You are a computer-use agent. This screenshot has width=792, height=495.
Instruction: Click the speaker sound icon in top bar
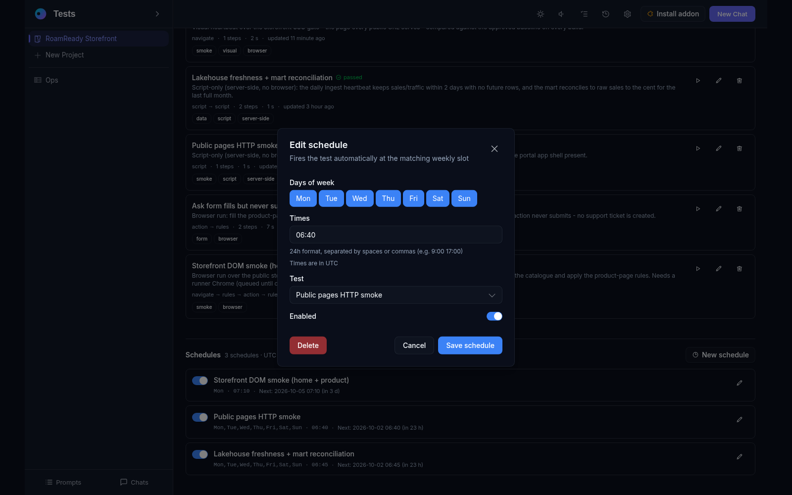(x=562, y=14)
